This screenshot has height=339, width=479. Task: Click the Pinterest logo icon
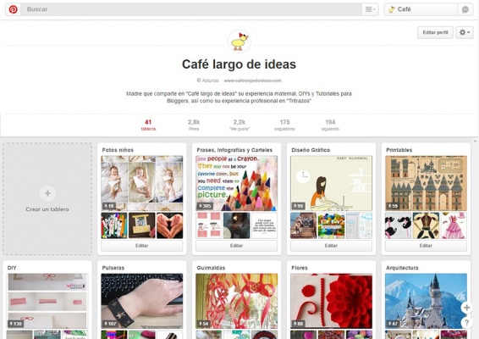point(14,9)
